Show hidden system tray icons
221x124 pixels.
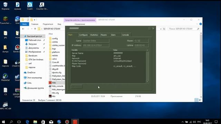point(183,122)
